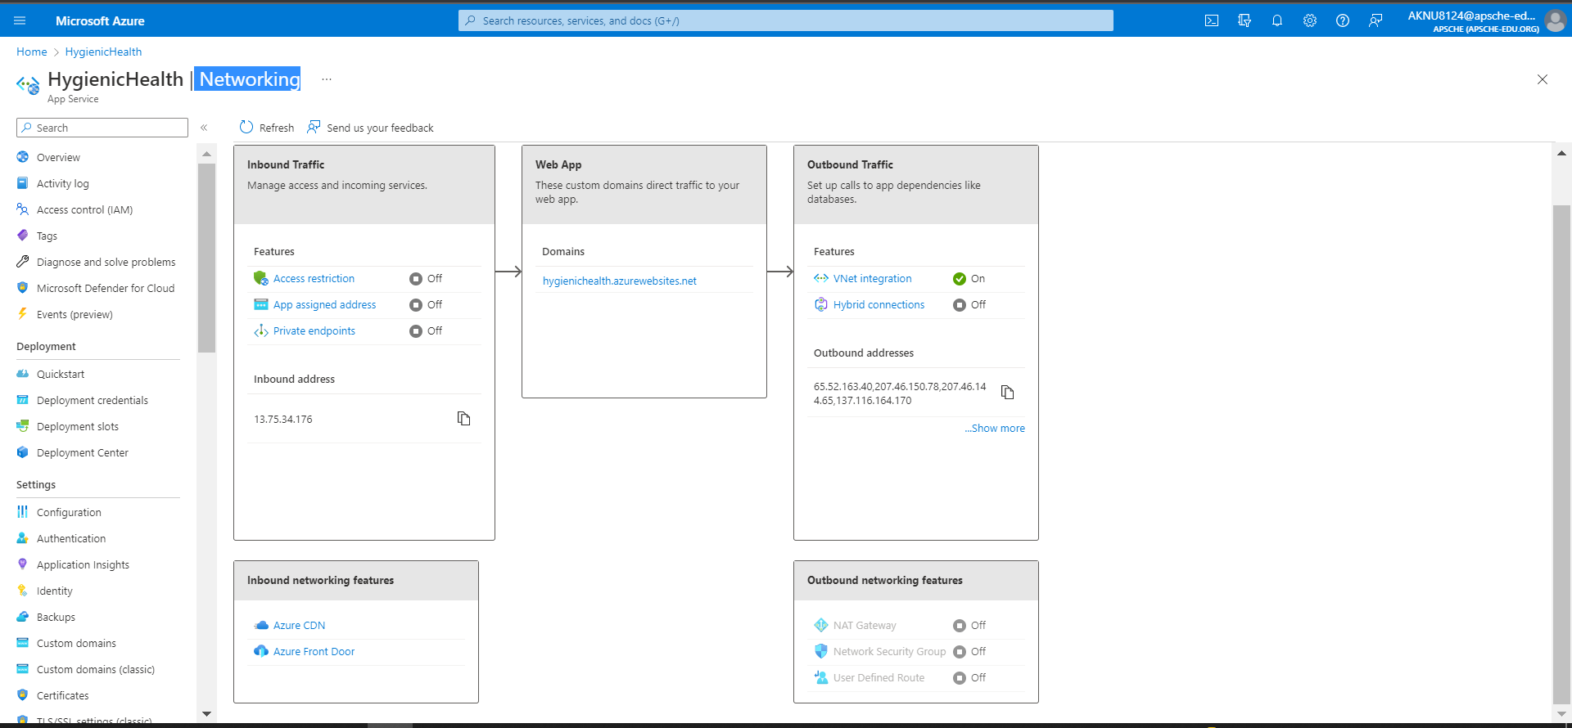Open App assigned address feature
Viewport: 1572px width, 728px height.
point(324,304)
